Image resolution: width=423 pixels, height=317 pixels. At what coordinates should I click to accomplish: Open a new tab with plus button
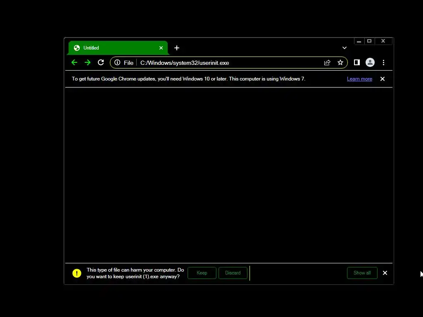click(x=177, y=48)
